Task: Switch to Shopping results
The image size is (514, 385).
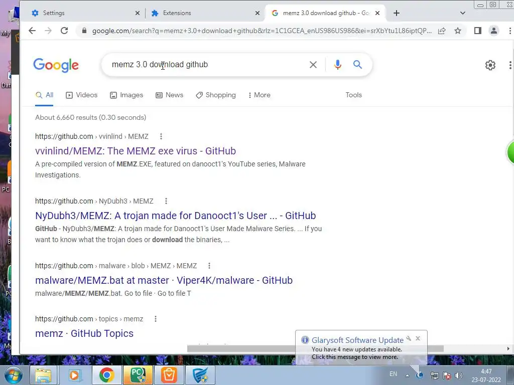Action: pyautogui.click(x=216, y=95)
